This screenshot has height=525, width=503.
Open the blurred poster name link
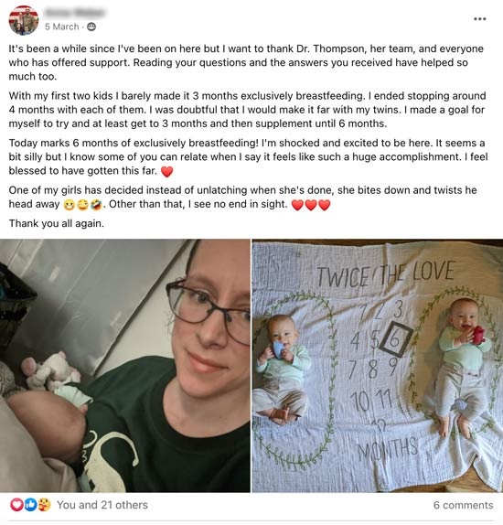point(75,13)
